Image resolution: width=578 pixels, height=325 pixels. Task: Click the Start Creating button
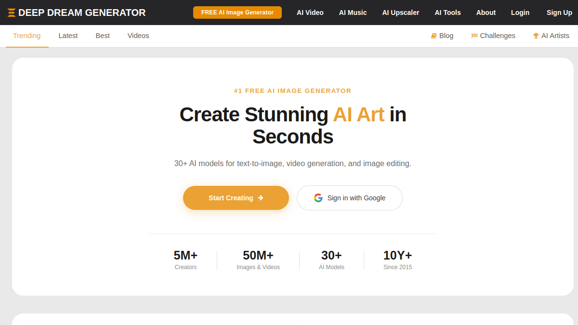coord(236,198)
